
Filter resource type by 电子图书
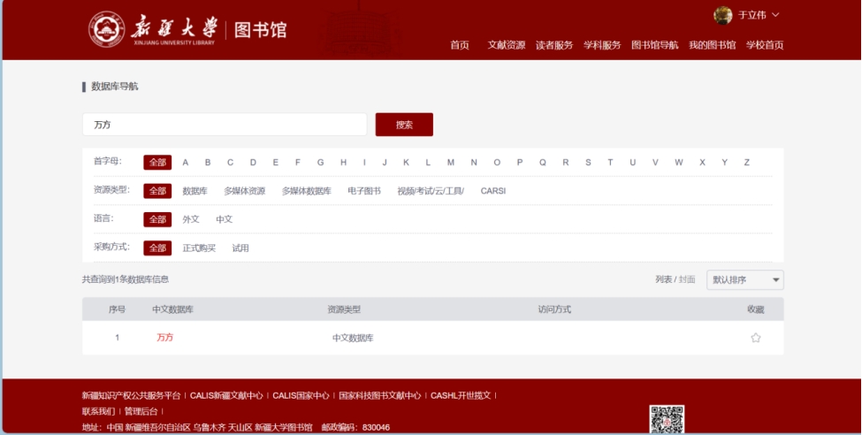[x=364, y=191]
